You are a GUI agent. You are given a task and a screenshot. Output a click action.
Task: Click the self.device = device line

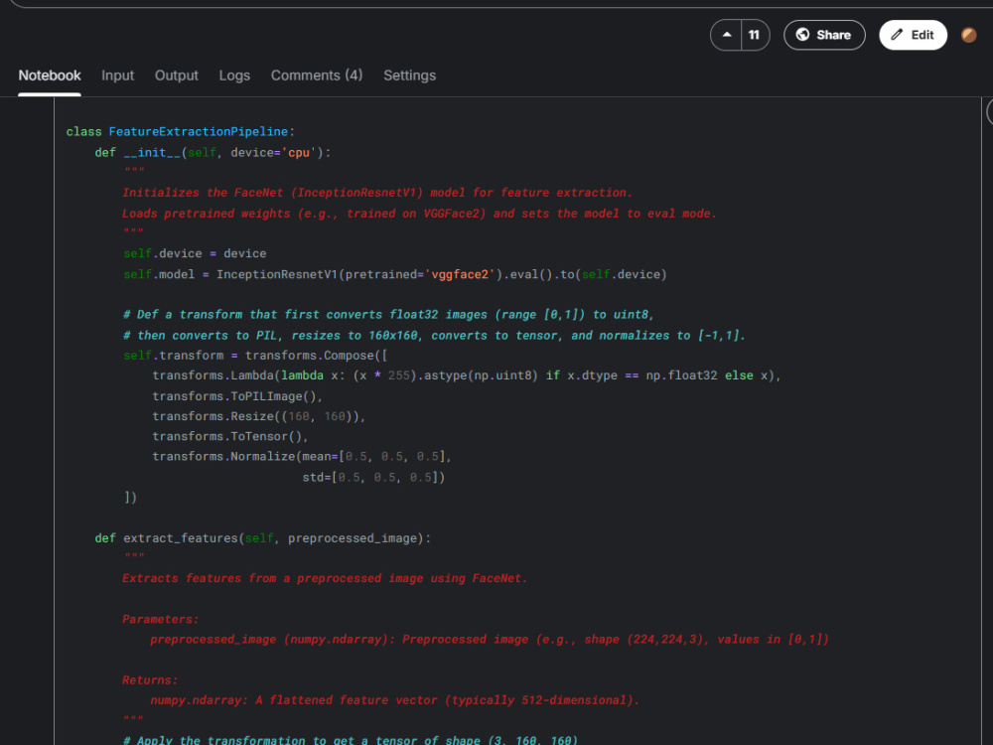pyautogui.click(x=195, y=253)
